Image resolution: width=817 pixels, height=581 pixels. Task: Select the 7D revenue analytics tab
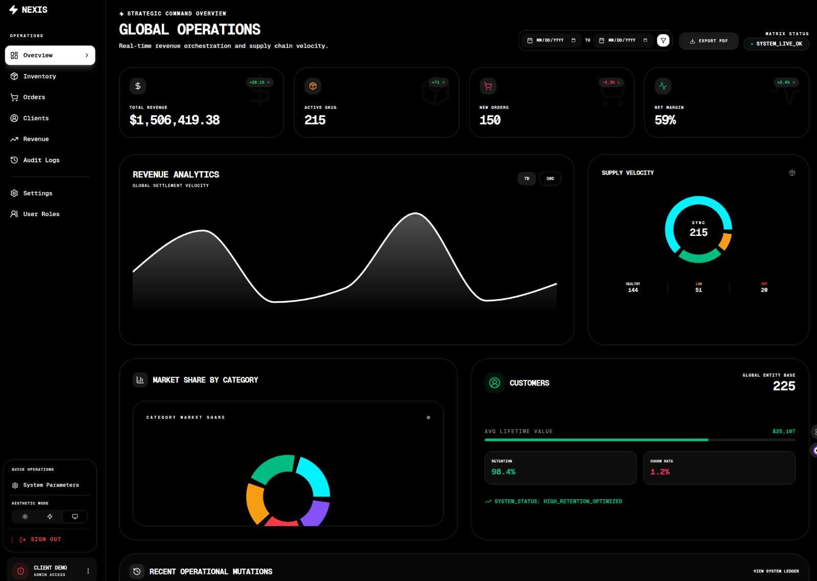pos(526,179)
